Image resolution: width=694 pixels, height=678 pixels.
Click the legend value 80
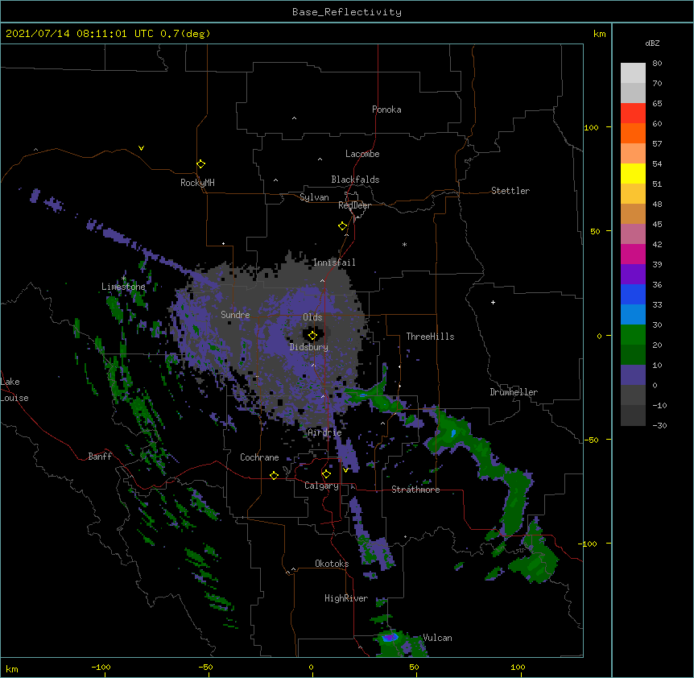point(657,63)
